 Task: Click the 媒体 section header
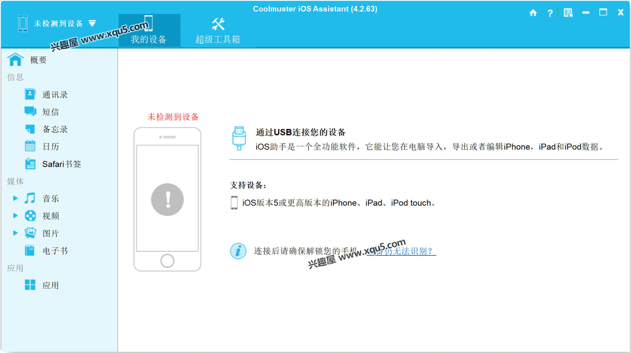coord(15,181)
